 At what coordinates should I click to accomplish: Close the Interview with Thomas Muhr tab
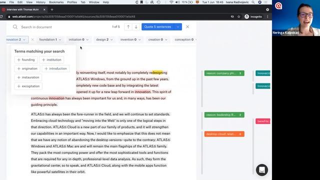click(44, 9)
